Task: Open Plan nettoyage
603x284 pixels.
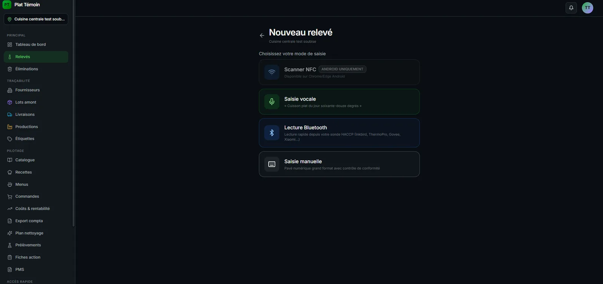Action: (36, 233)
